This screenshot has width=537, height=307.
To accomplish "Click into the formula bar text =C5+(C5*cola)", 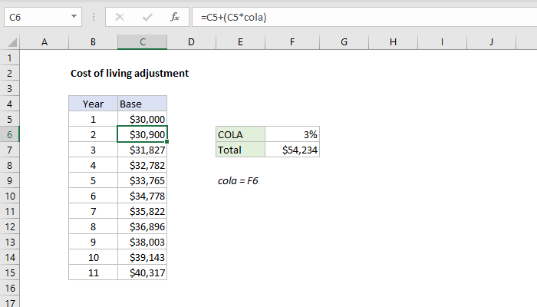I will pyautogui.click(x=233, y=17).
